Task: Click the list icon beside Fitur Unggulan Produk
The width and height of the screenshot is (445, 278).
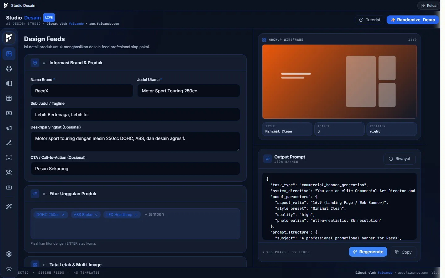Action: (35, 194)
